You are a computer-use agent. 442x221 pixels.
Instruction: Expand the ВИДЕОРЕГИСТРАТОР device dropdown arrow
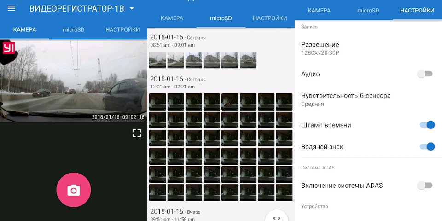(x=132, y=9)
